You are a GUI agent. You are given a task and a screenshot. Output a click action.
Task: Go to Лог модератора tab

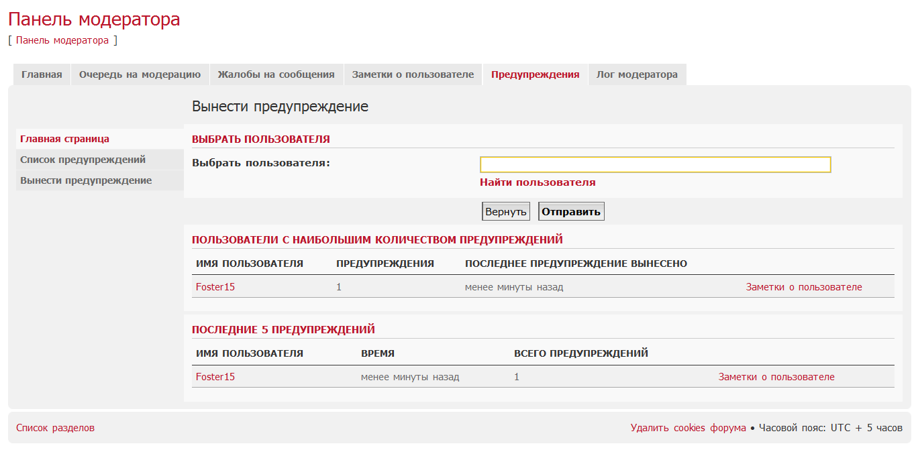point(637,74)
